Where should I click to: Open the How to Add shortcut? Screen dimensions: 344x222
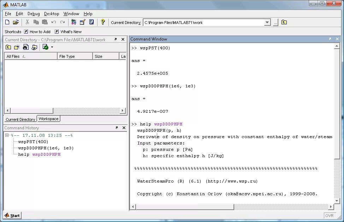click(x=37, y=32)
